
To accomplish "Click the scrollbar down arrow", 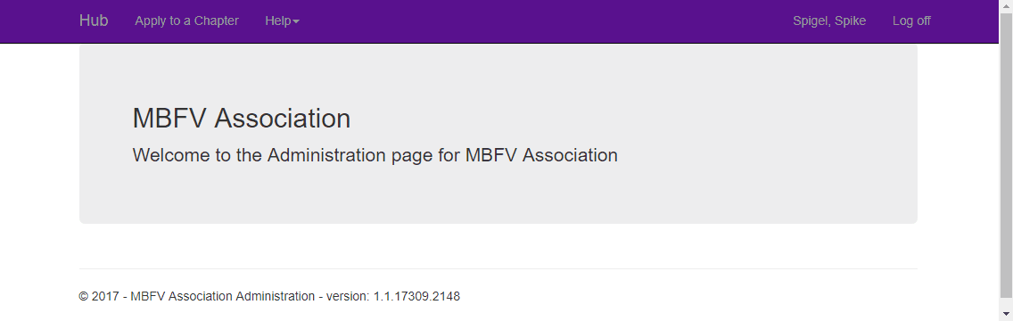I will pos(1006,315).
